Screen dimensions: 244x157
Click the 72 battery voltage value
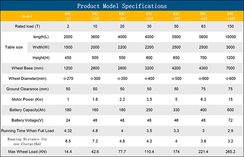230,120
